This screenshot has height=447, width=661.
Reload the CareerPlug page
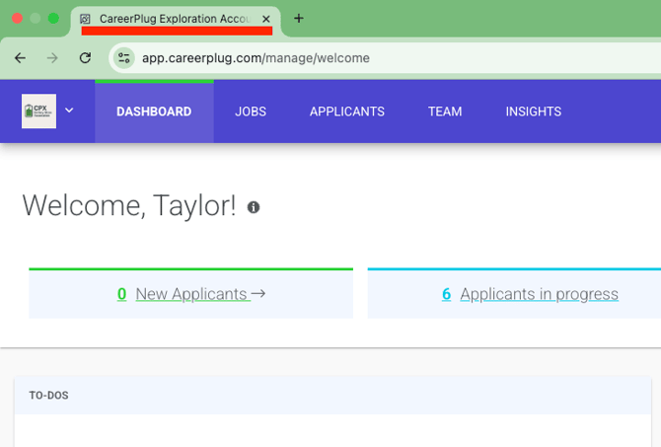(x=85, y=58)
